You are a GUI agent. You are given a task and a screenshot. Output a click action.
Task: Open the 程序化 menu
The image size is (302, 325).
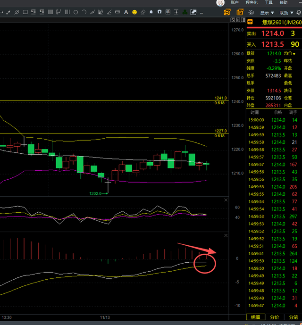pyautogui.click(x=252, y=2)
